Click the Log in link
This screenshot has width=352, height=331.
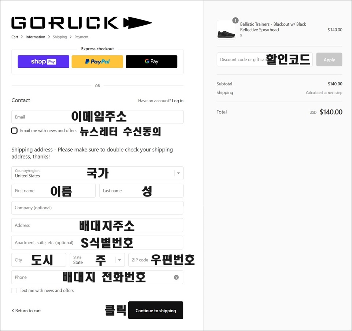[178, 101]
